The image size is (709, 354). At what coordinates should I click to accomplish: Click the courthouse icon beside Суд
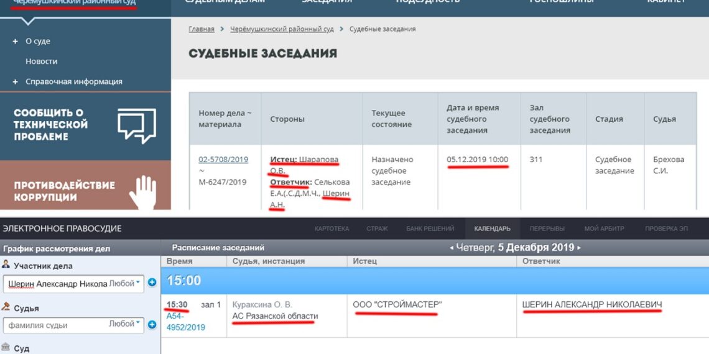pyautogui.click(x=6, y=348)
